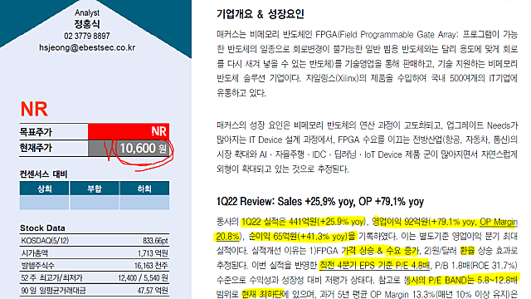Click the 목표주가 row label

pyautogui.click(x=36, y=132)
